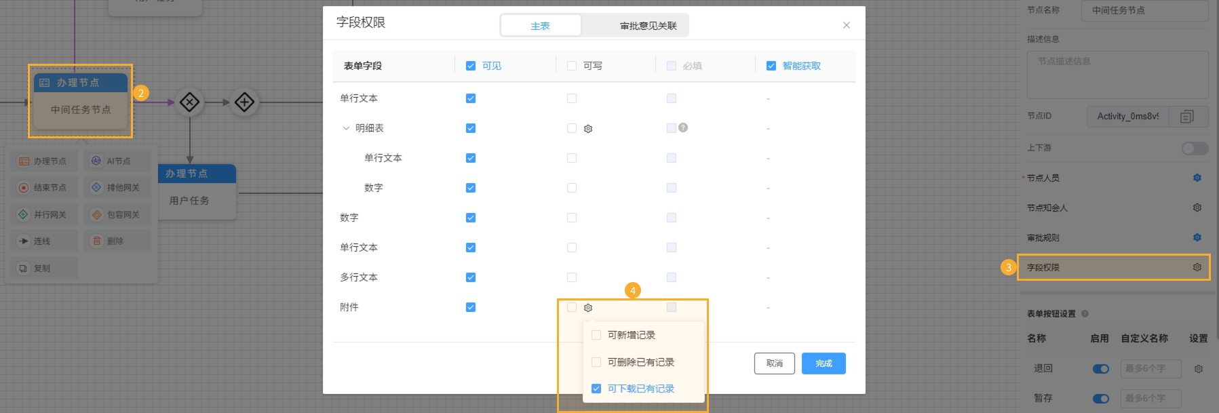Click the 表单字段 column header
This screenshot has width=1219, height=413.
pyautogui.click(x=363, y=66)
